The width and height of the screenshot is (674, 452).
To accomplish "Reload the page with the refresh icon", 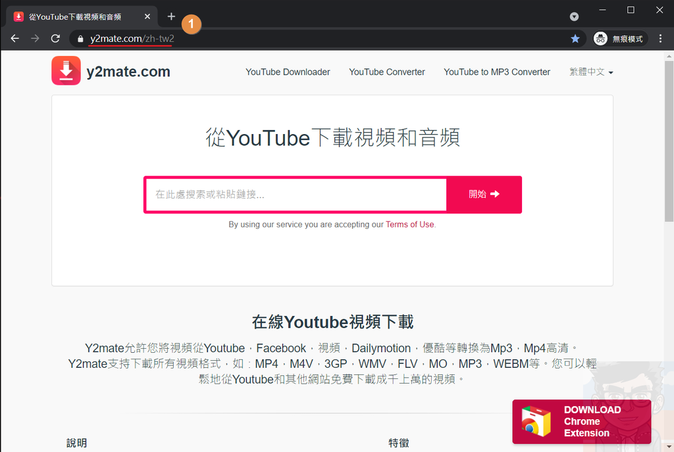I will (55, 39).
